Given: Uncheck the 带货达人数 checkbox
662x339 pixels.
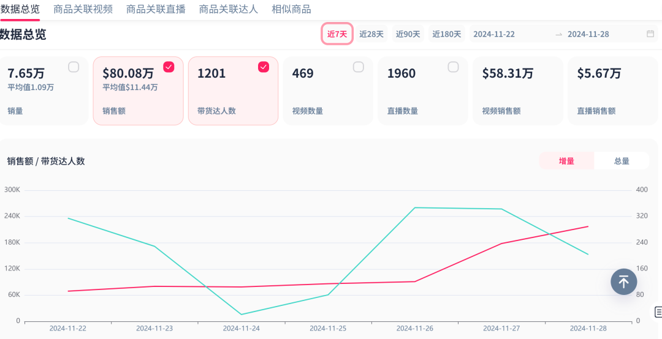Looking at the screenshot, I should point(264,67).
